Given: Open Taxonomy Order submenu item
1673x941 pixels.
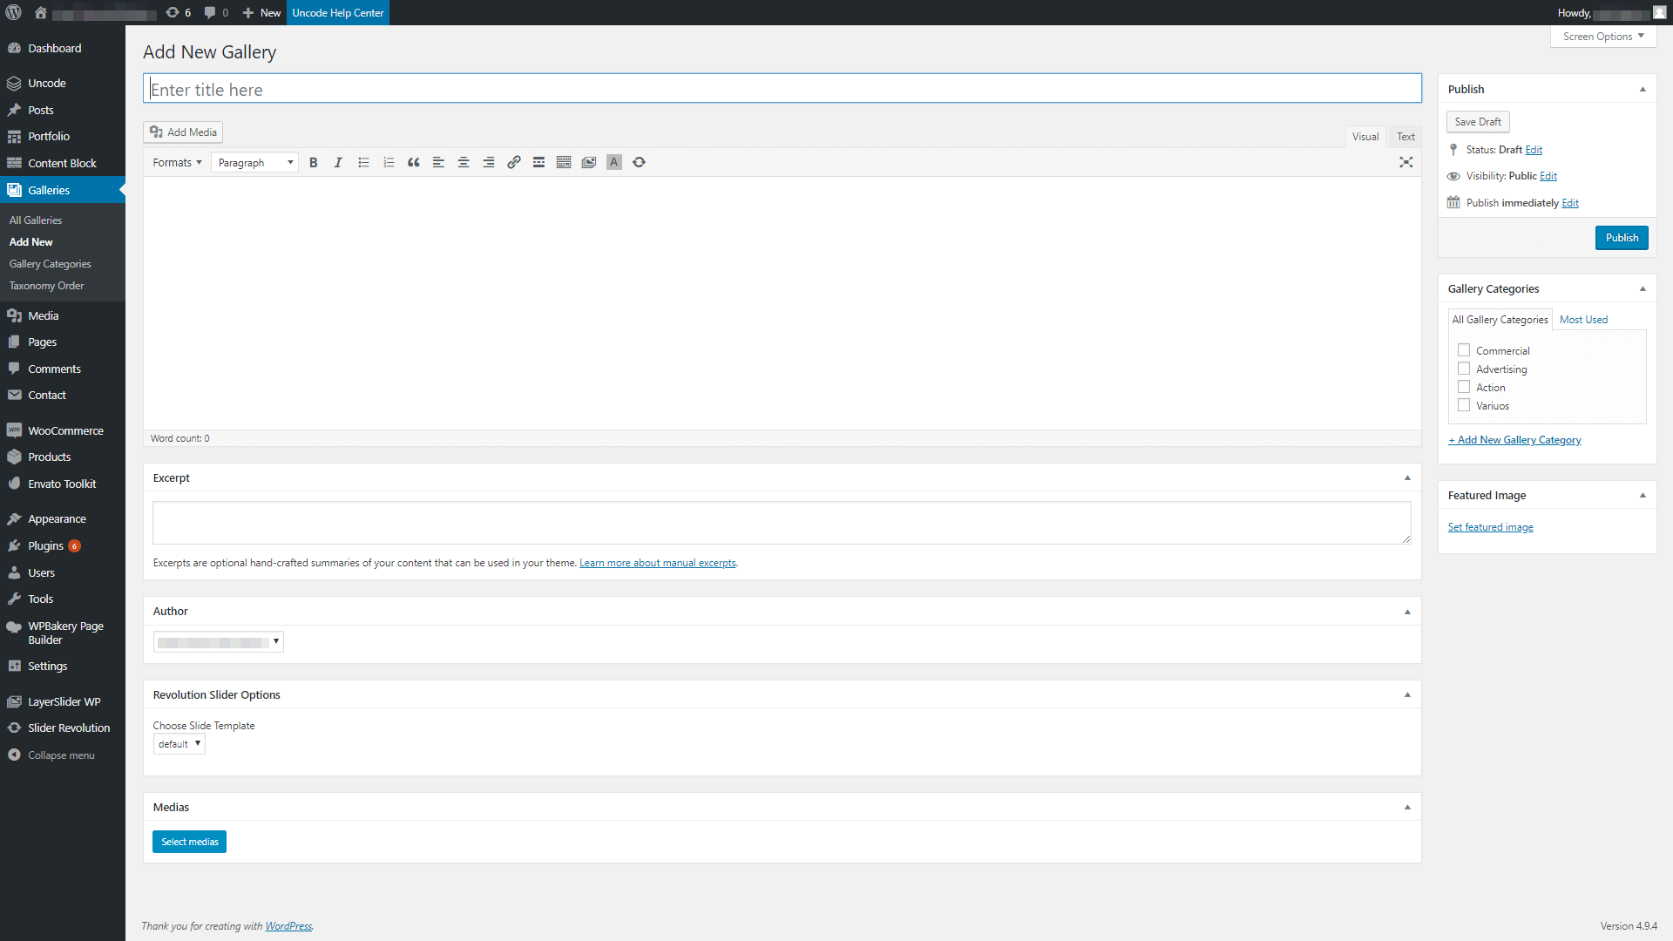Looking at the screenshot, I should 46,286.
